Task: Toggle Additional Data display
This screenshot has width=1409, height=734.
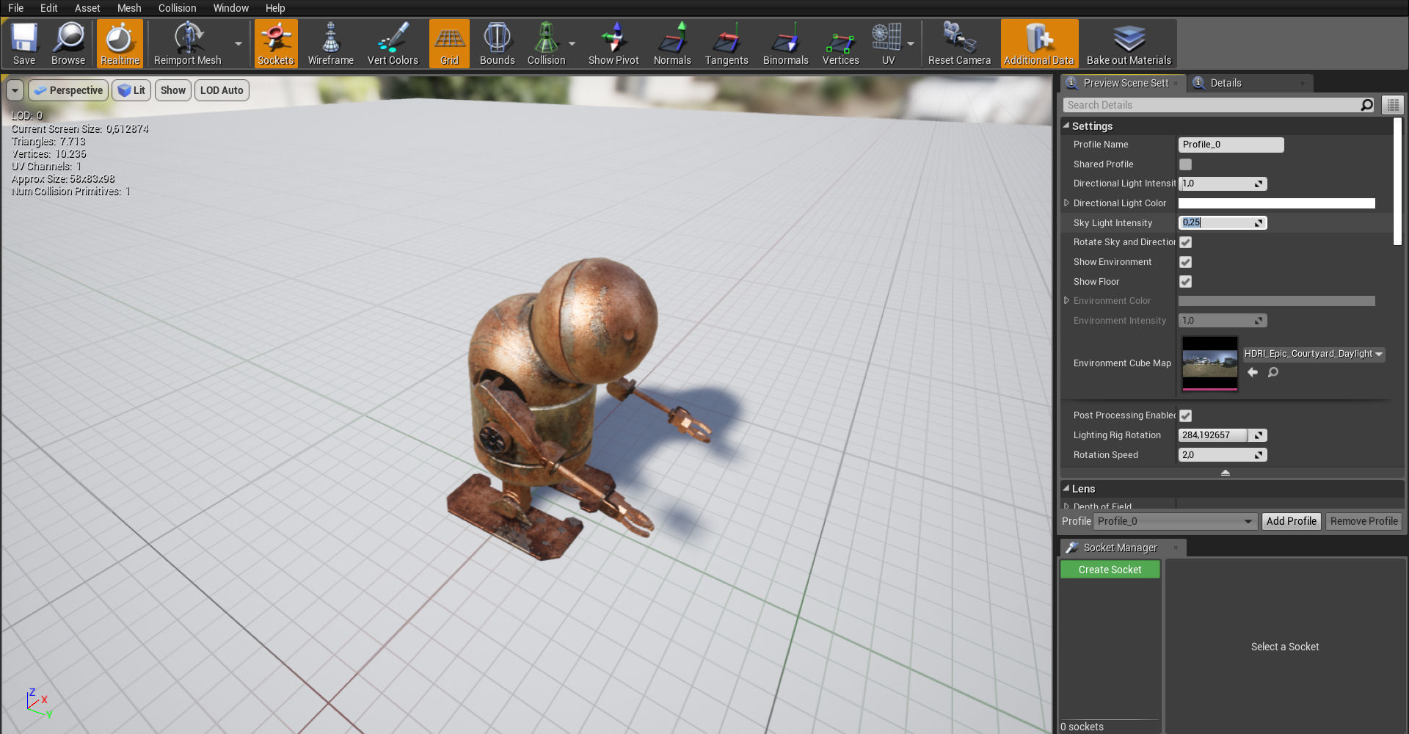Action: click(1039, 44)
